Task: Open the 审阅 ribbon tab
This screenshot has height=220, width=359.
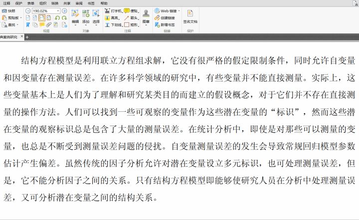Action: point(79,3)
